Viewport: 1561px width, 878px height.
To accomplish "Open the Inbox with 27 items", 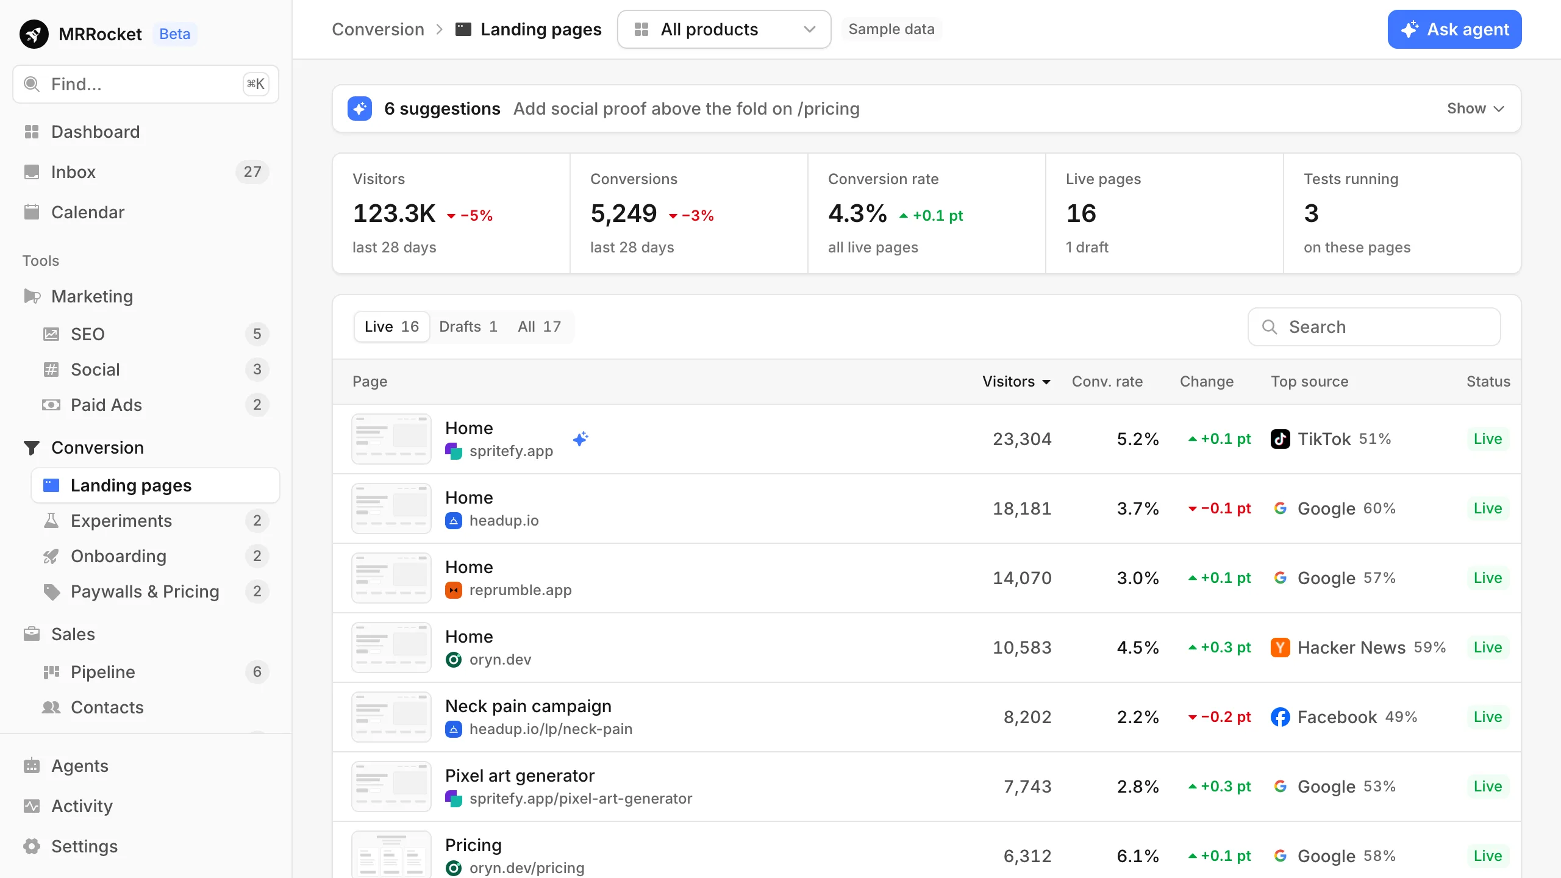I will coord(146,172).
